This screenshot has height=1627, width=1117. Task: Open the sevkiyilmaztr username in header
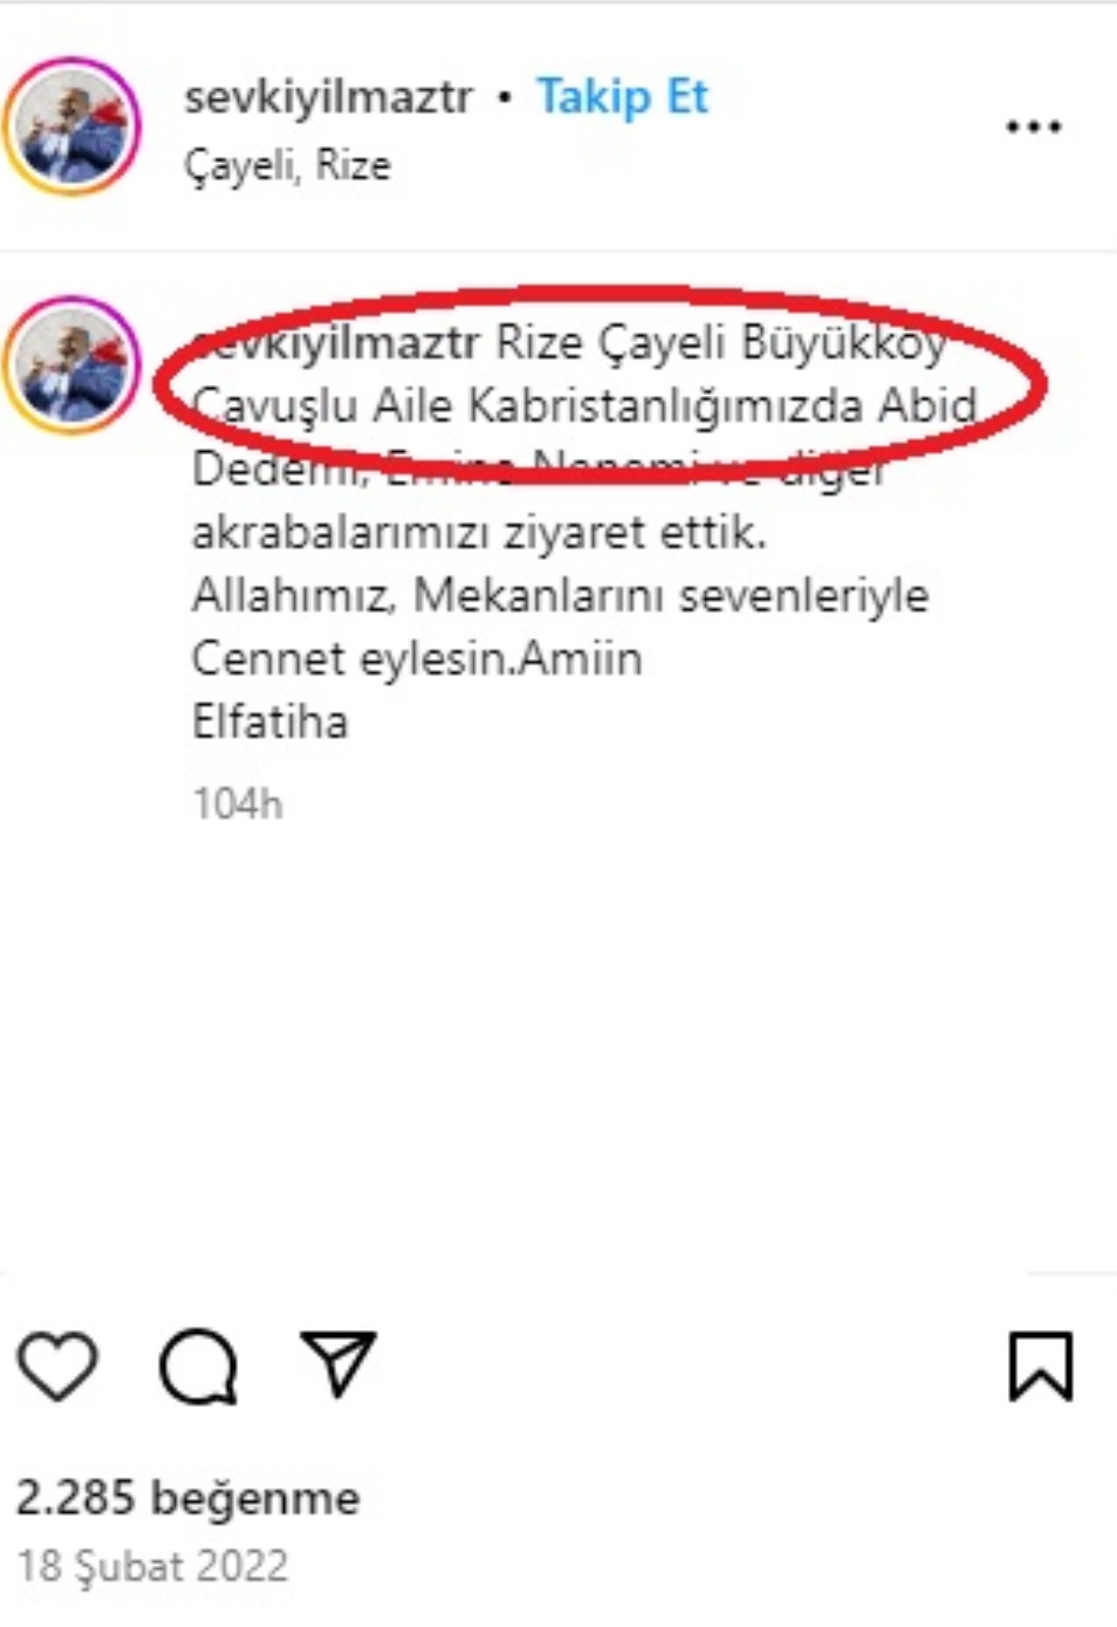(x=328, y=97)
